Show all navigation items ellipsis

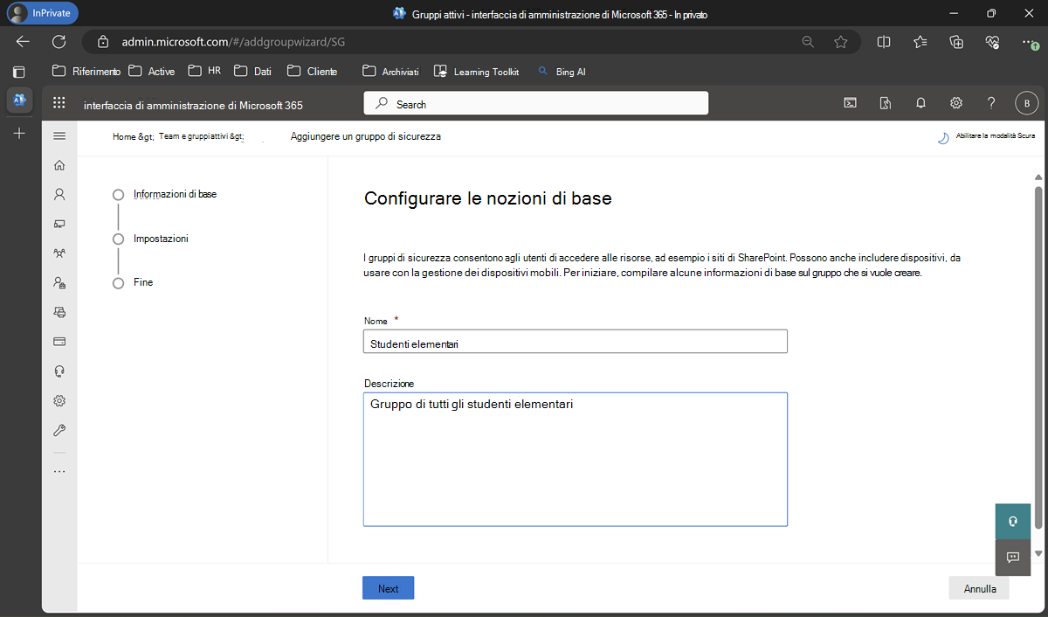pos(59,472)
